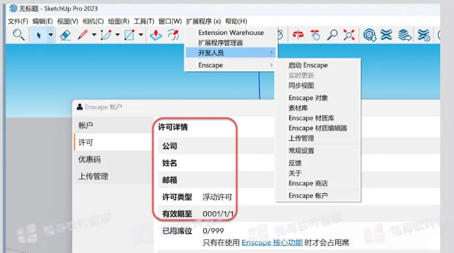Screen dimensions: 454x253
Task: Activate the Offset tool
Action: (173, 35)
